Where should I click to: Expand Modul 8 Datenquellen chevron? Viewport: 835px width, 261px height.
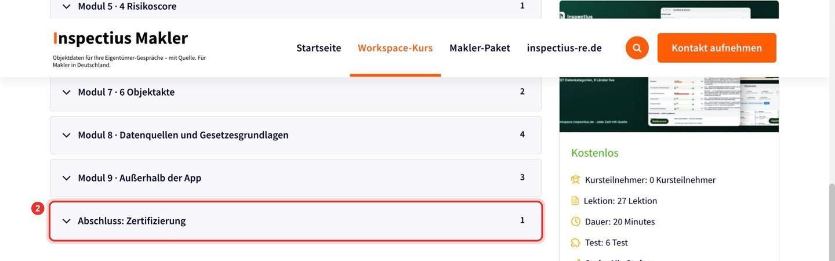67,135
